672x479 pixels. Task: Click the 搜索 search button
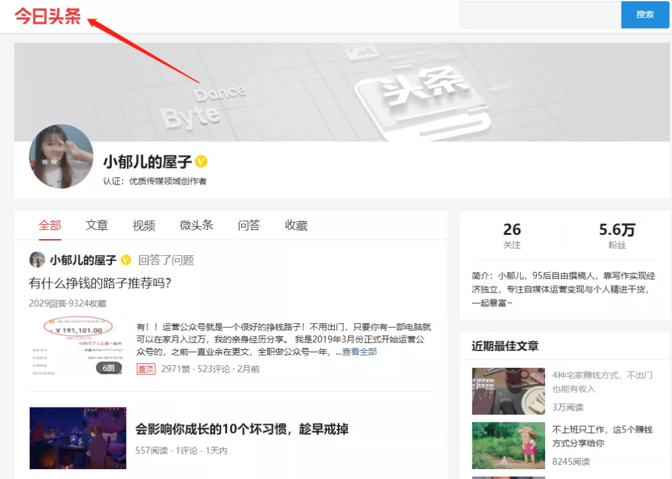pos(645,14)
